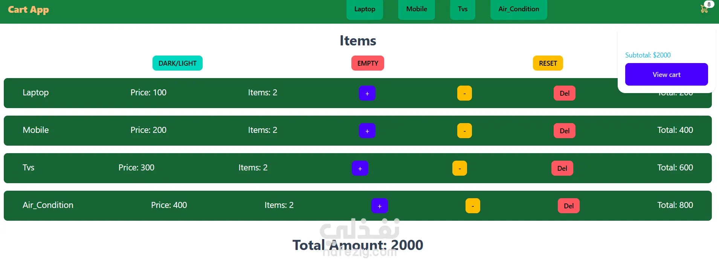Delete the Laptop row
Screen dimensions: 719x259
(564, 93)
